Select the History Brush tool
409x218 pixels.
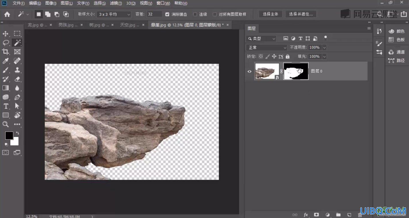(5, 79)
